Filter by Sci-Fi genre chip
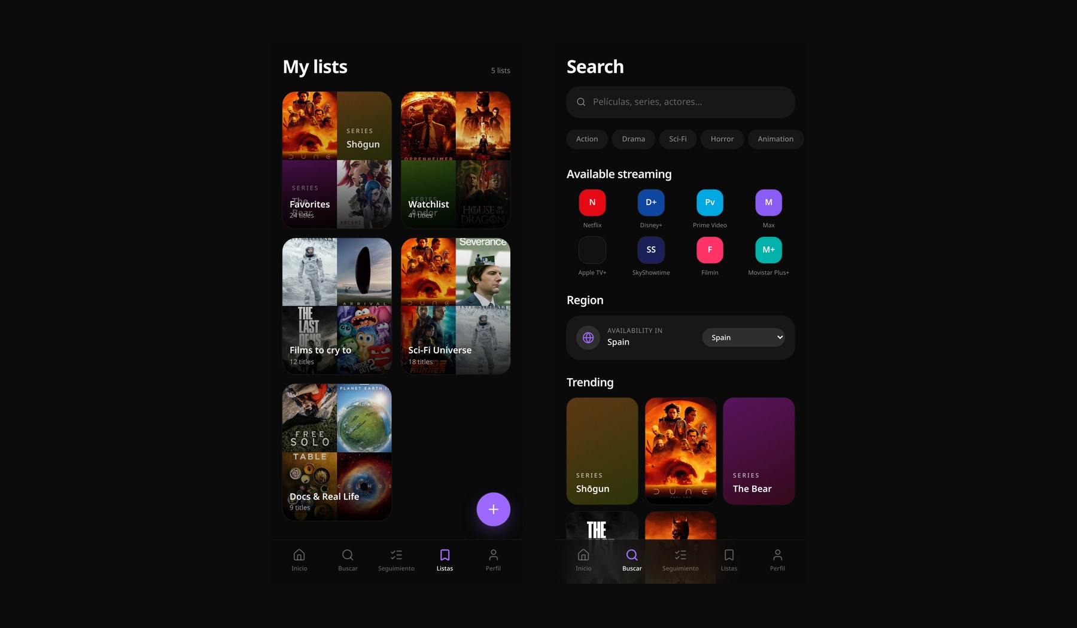1077x628 pixels. pos(677,139)
